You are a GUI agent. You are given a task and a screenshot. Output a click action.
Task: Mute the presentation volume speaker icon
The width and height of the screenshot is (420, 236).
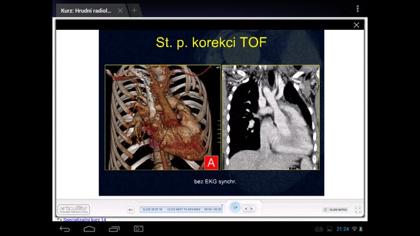click(x=131, y=209)
